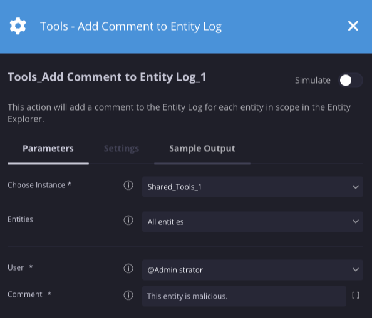The height and width of the screenshot is (318, 372).
Task: Open the Sample Output tab
Action: tap(202, 149)
